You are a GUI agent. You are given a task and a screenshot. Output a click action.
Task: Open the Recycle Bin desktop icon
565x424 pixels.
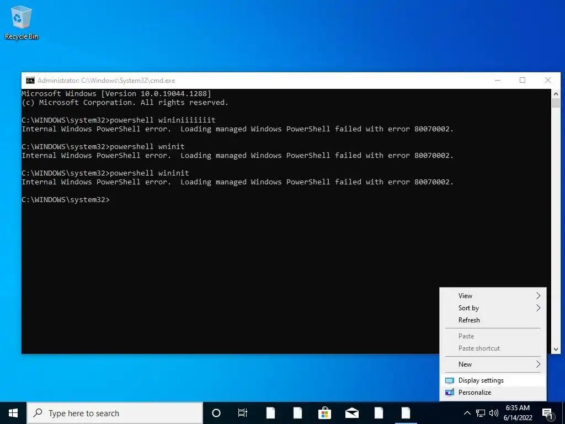[x=22, y=22]
